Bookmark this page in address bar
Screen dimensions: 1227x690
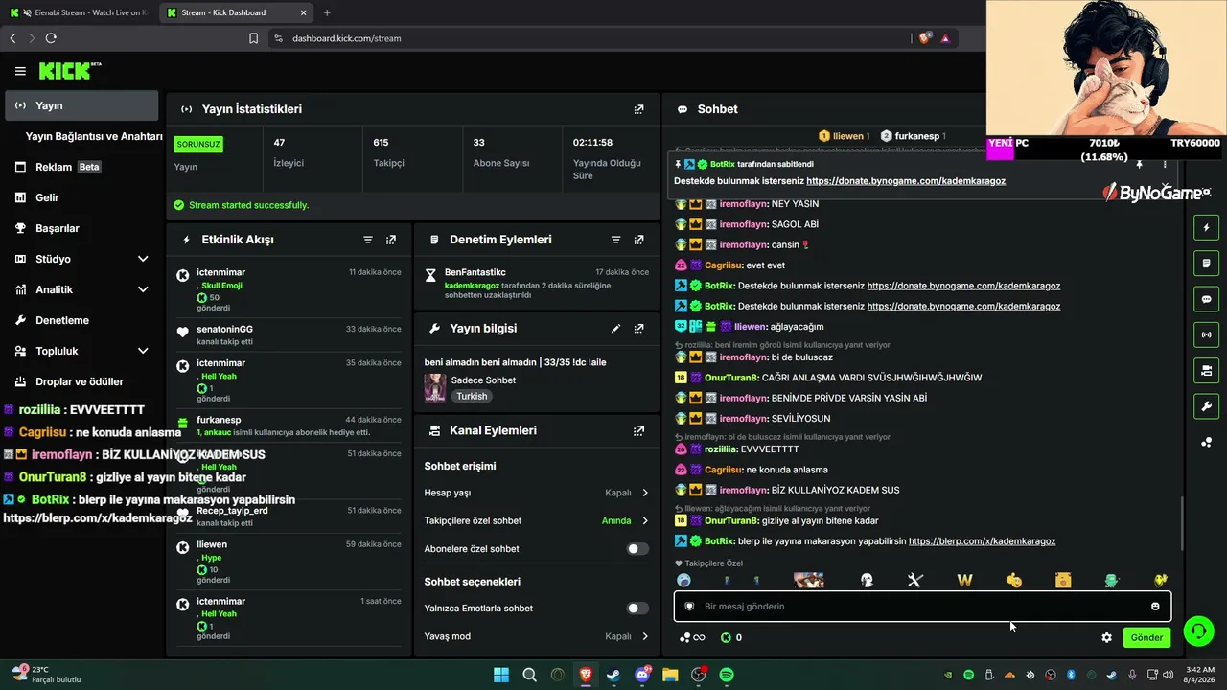[x=253, y=38]
